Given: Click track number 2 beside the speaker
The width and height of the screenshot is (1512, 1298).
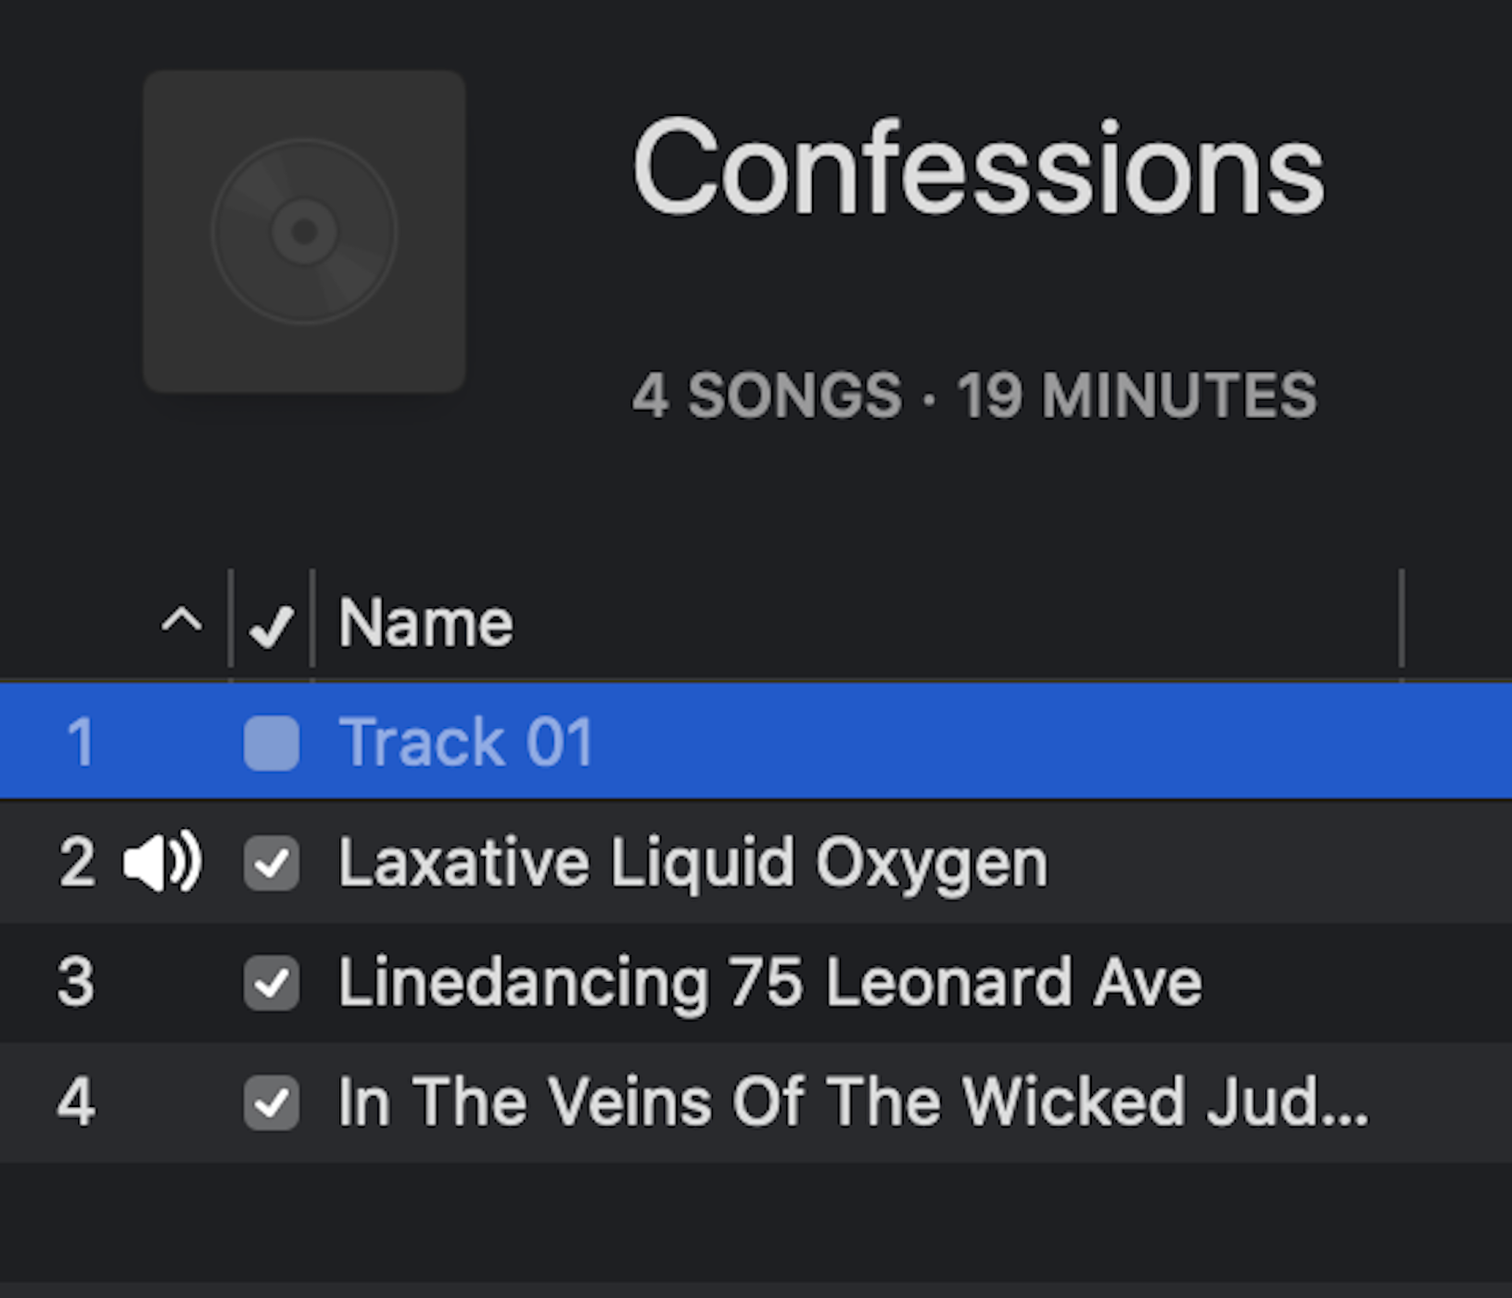Looking at the screenshot, I should pos(77,863).
